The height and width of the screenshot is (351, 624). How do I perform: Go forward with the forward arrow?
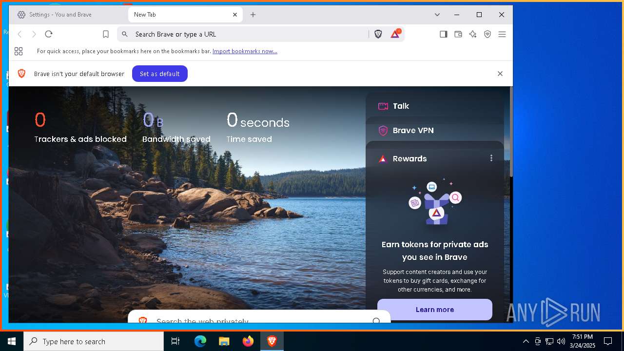pos(34,34)
